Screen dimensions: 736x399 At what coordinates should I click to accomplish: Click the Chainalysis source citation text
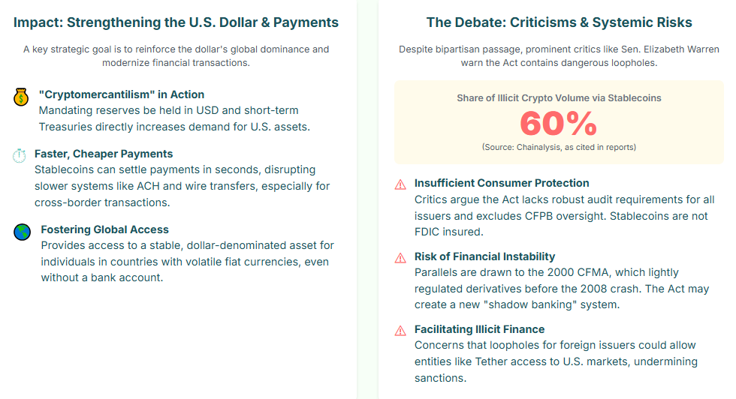click(x=559, y=147)
